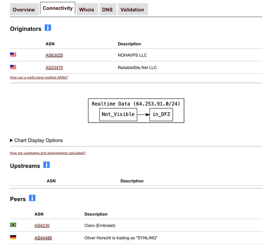The width and height of the screenshot is (267, 249).
Task: Switch to the Overview tab
Action: pos(24,10)
